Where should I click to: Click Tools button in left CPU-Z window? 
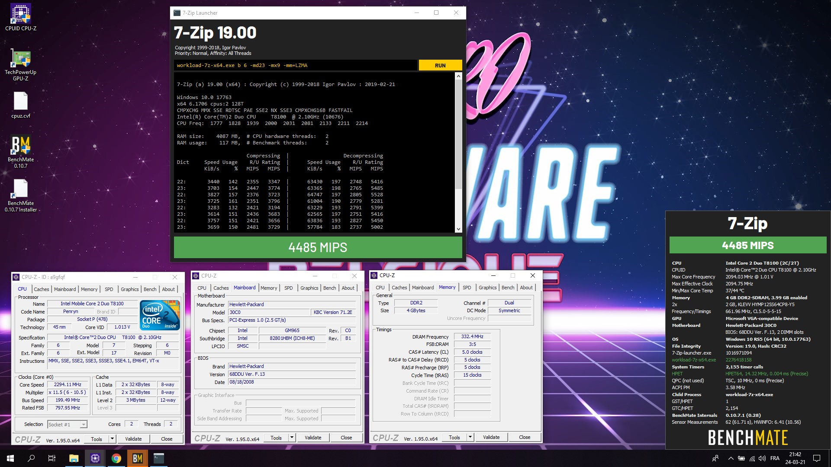97,439
